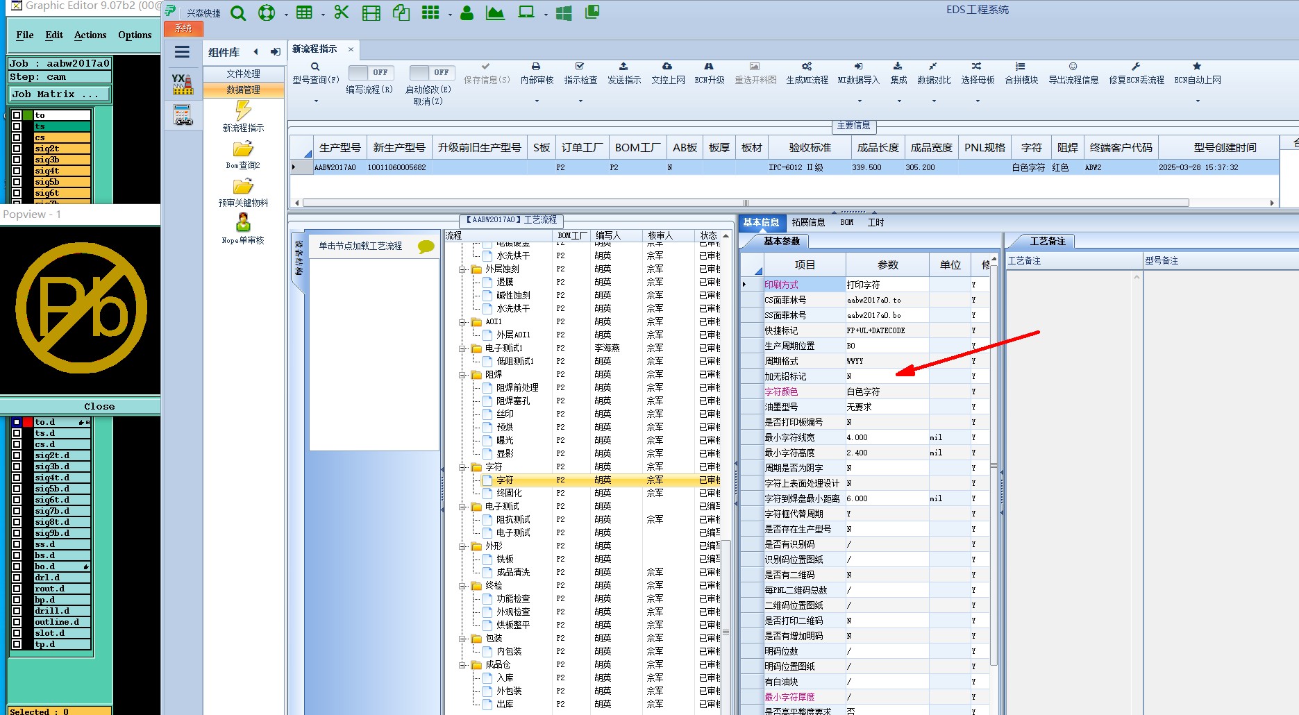
Task: Switch to the 拓展信息 tab
Action: coord(808,222)
